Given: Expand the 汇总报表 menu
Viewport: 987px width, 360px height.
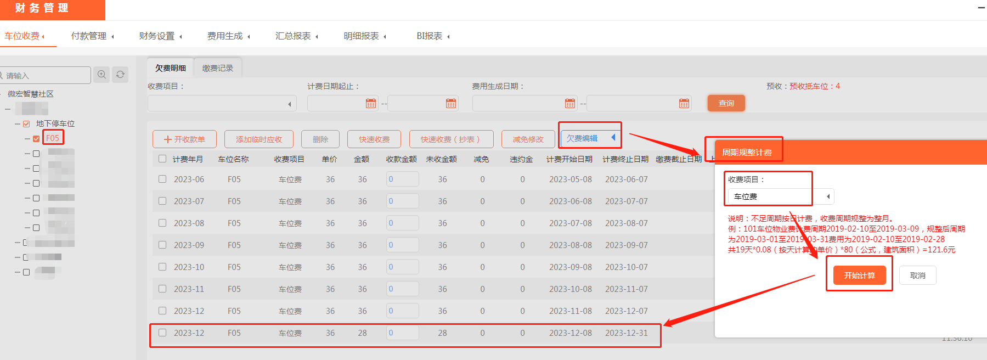Looking at the screenshot, I should (297, 36).
